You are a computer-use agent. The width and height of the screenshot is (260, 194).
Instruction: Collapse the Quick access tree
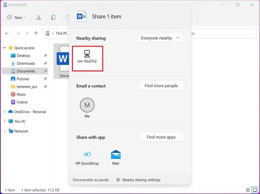pyautogui.click(x=5, y=48)
